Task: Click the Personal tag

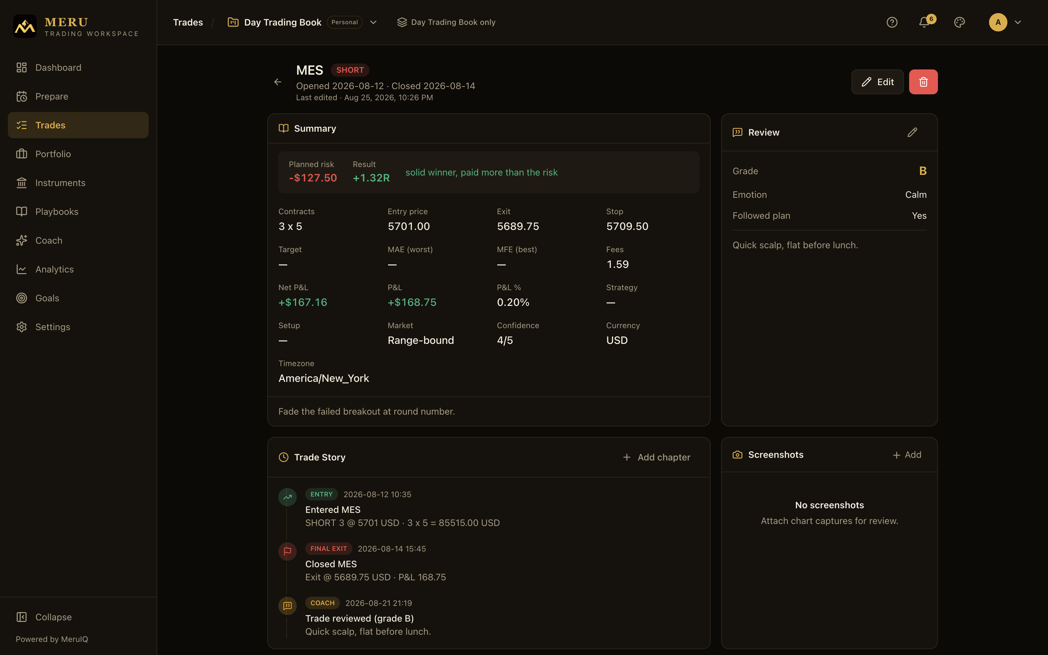Action: (x=345, y=22)
